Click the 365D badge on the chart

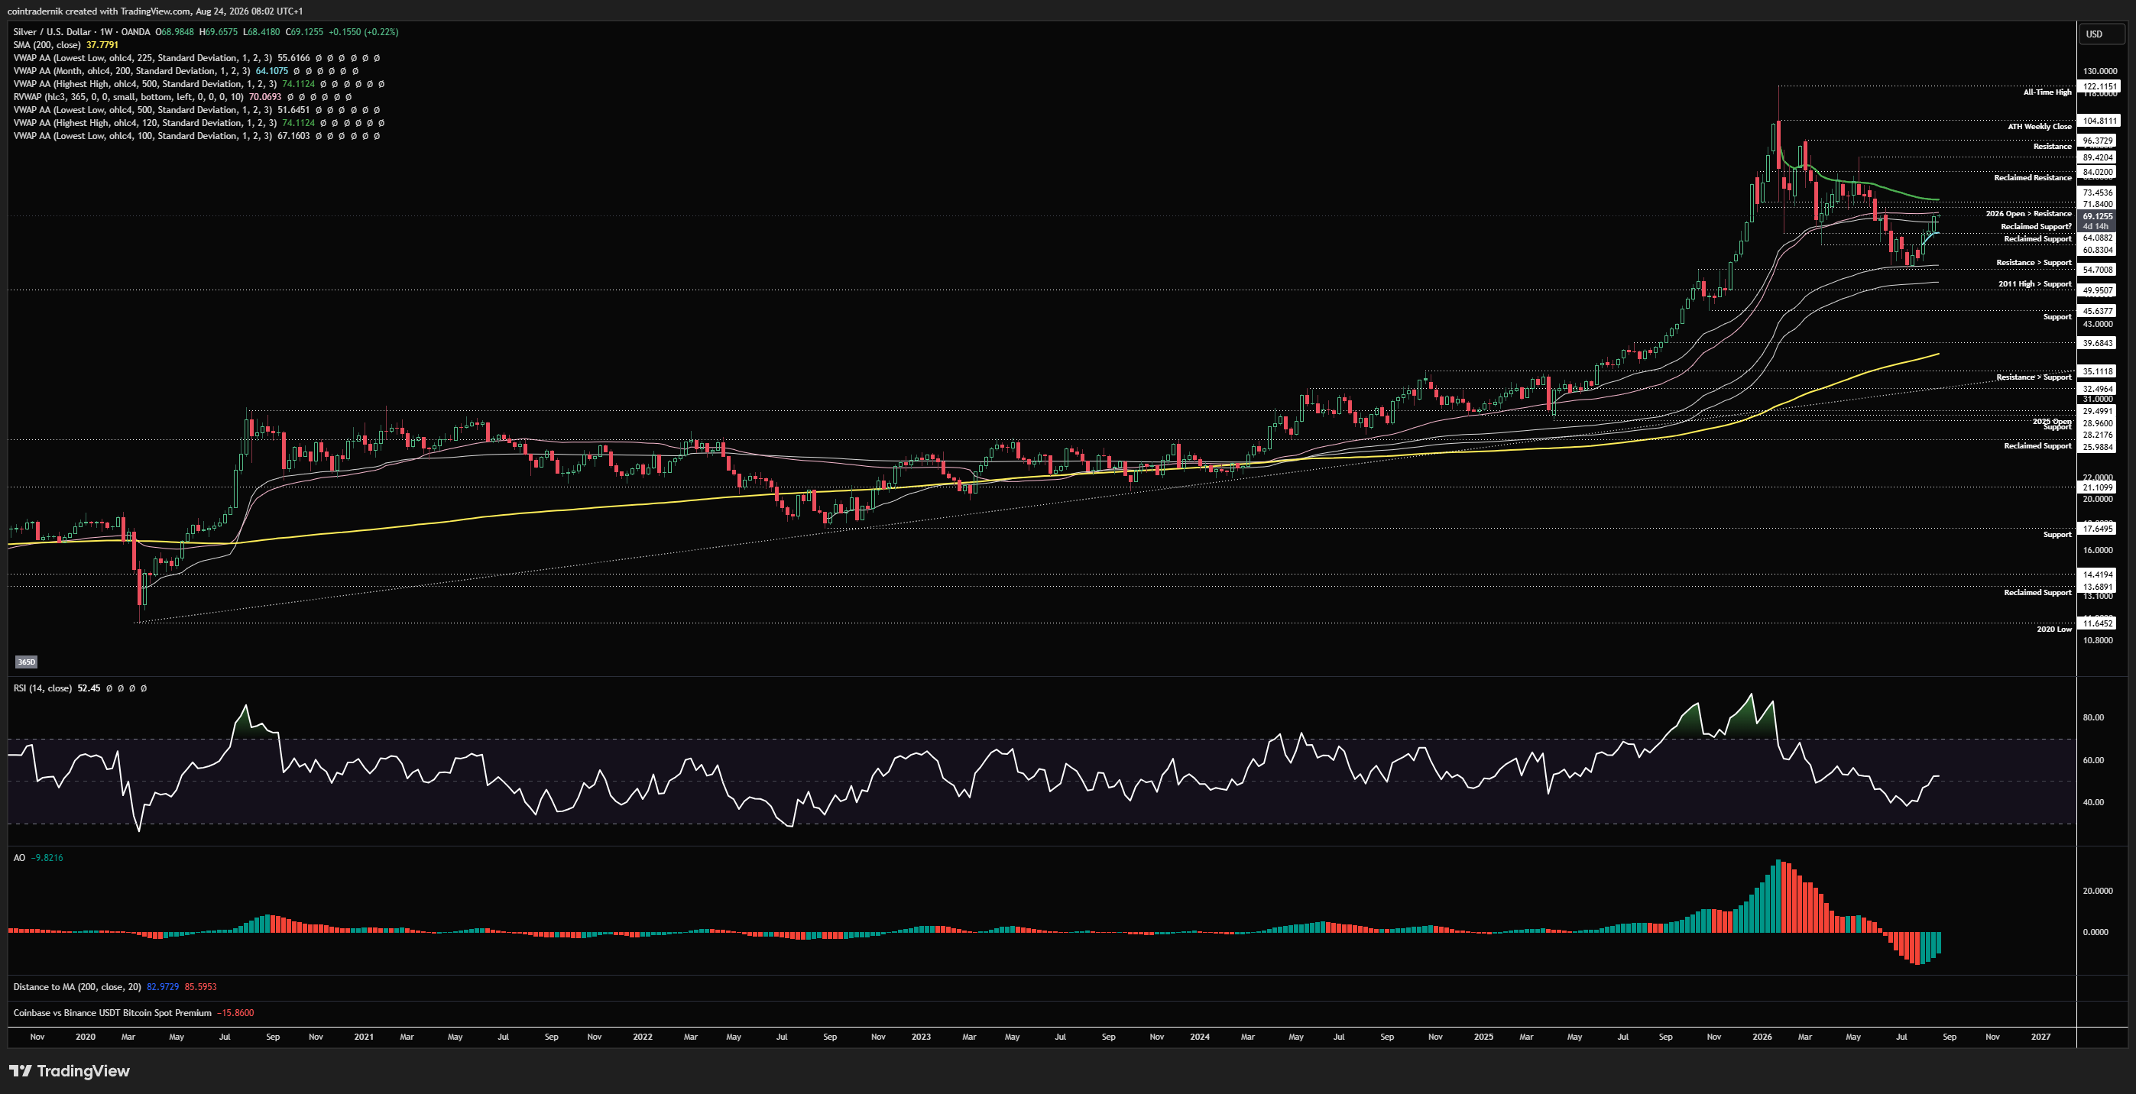pos(27,662)
